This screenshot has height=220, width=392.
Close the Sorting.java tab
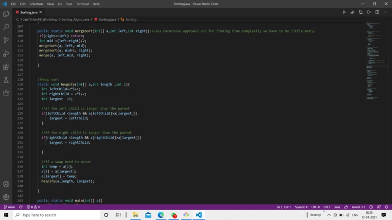[40, 12]
